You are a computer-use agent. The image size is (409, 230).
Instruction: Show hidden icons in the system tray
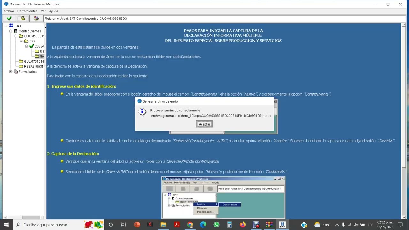(x=337, y=225)
